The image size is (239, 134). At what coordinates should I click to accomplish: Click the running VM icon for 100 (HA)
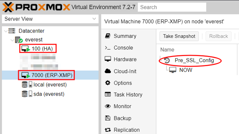(26, 49)
